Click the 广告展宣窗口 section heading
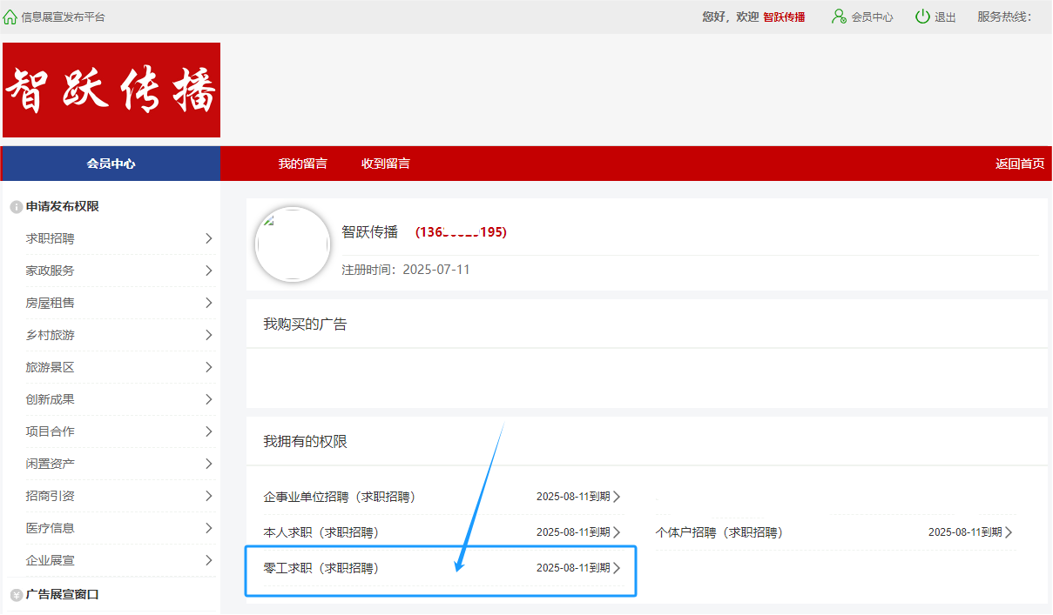Image resolution: width=1053 pixels, height=615 pixels. (x=63, y=595)
